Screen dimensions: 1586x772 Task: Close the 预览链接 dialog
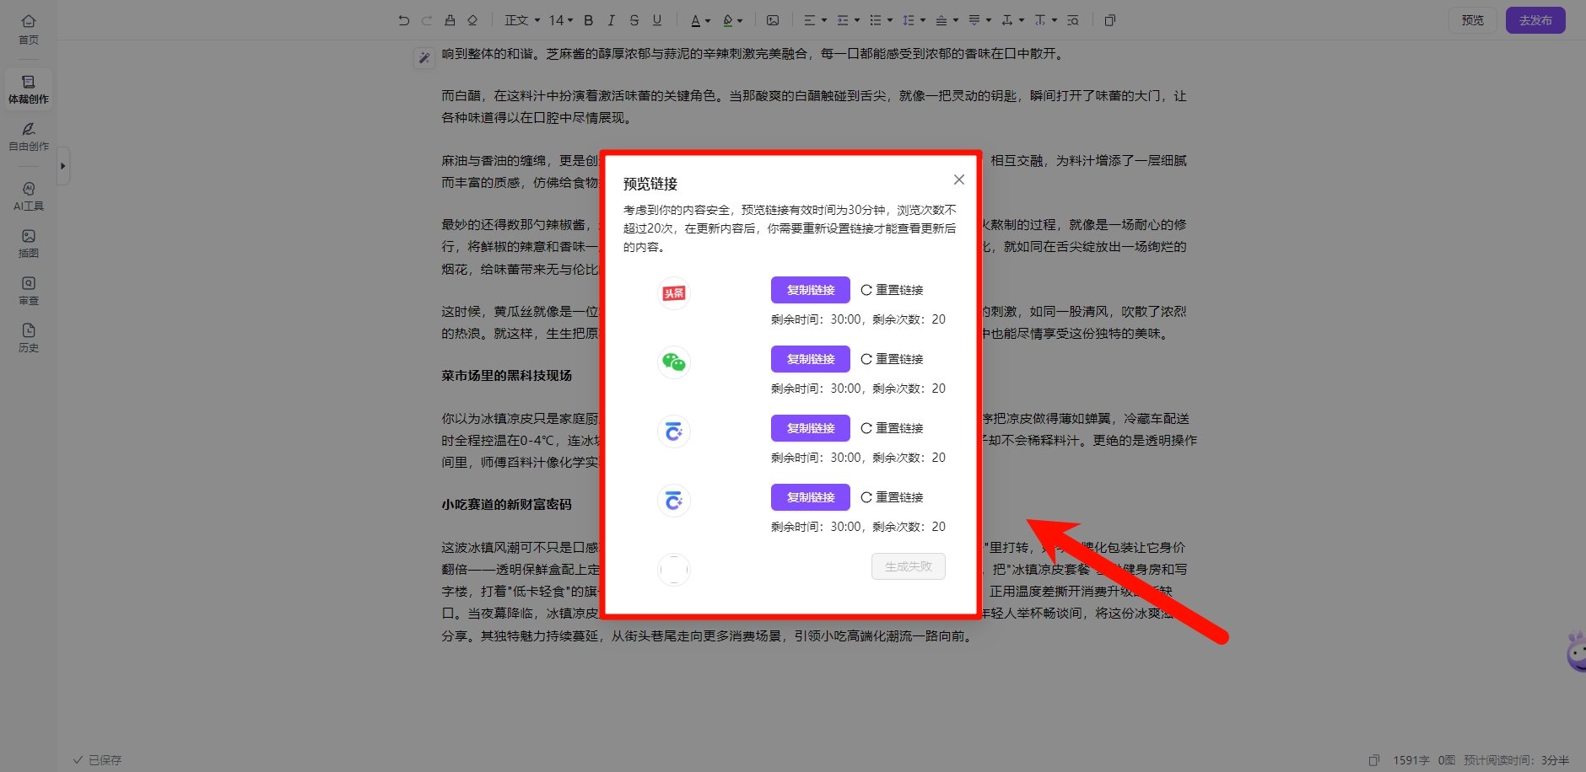tap(958, 180)
